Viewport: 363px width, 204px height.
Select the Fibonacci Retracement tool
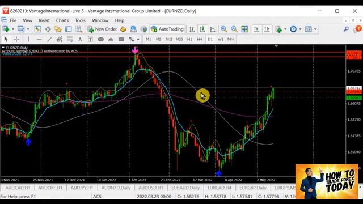point(70,39)
